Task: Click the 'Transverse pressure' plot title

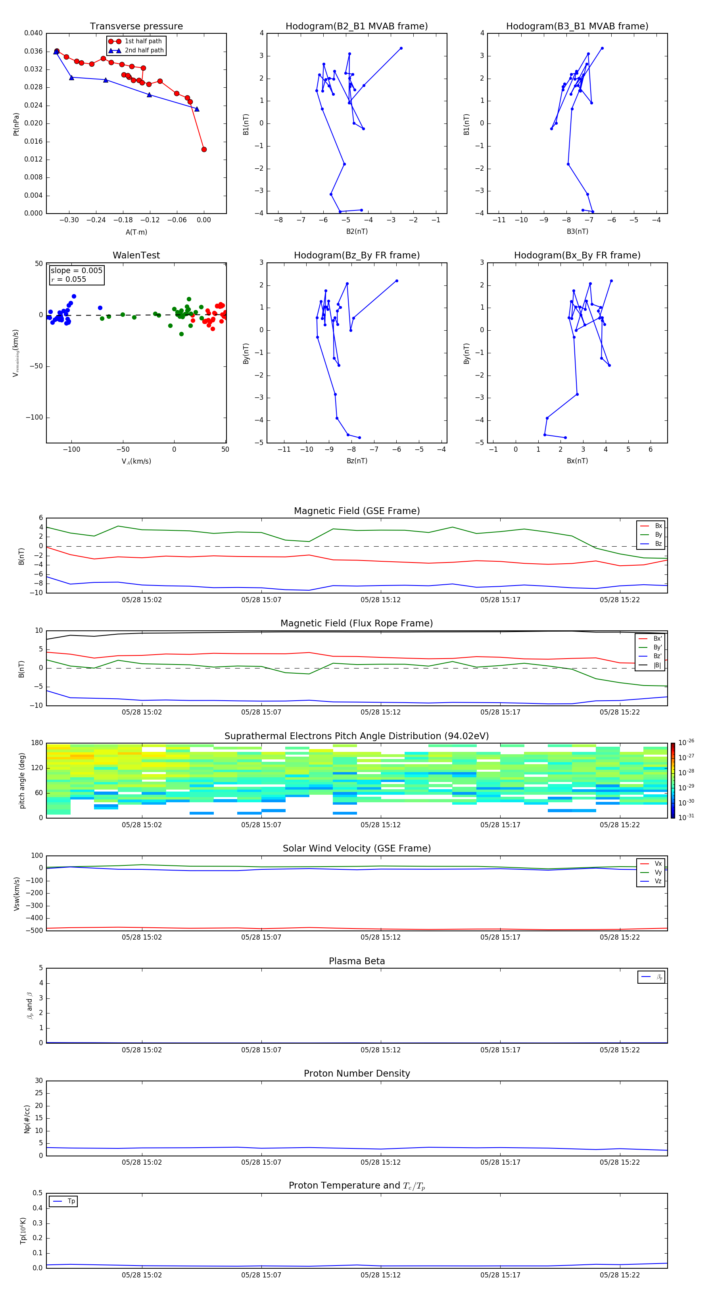Action: [x=136, y=26]
